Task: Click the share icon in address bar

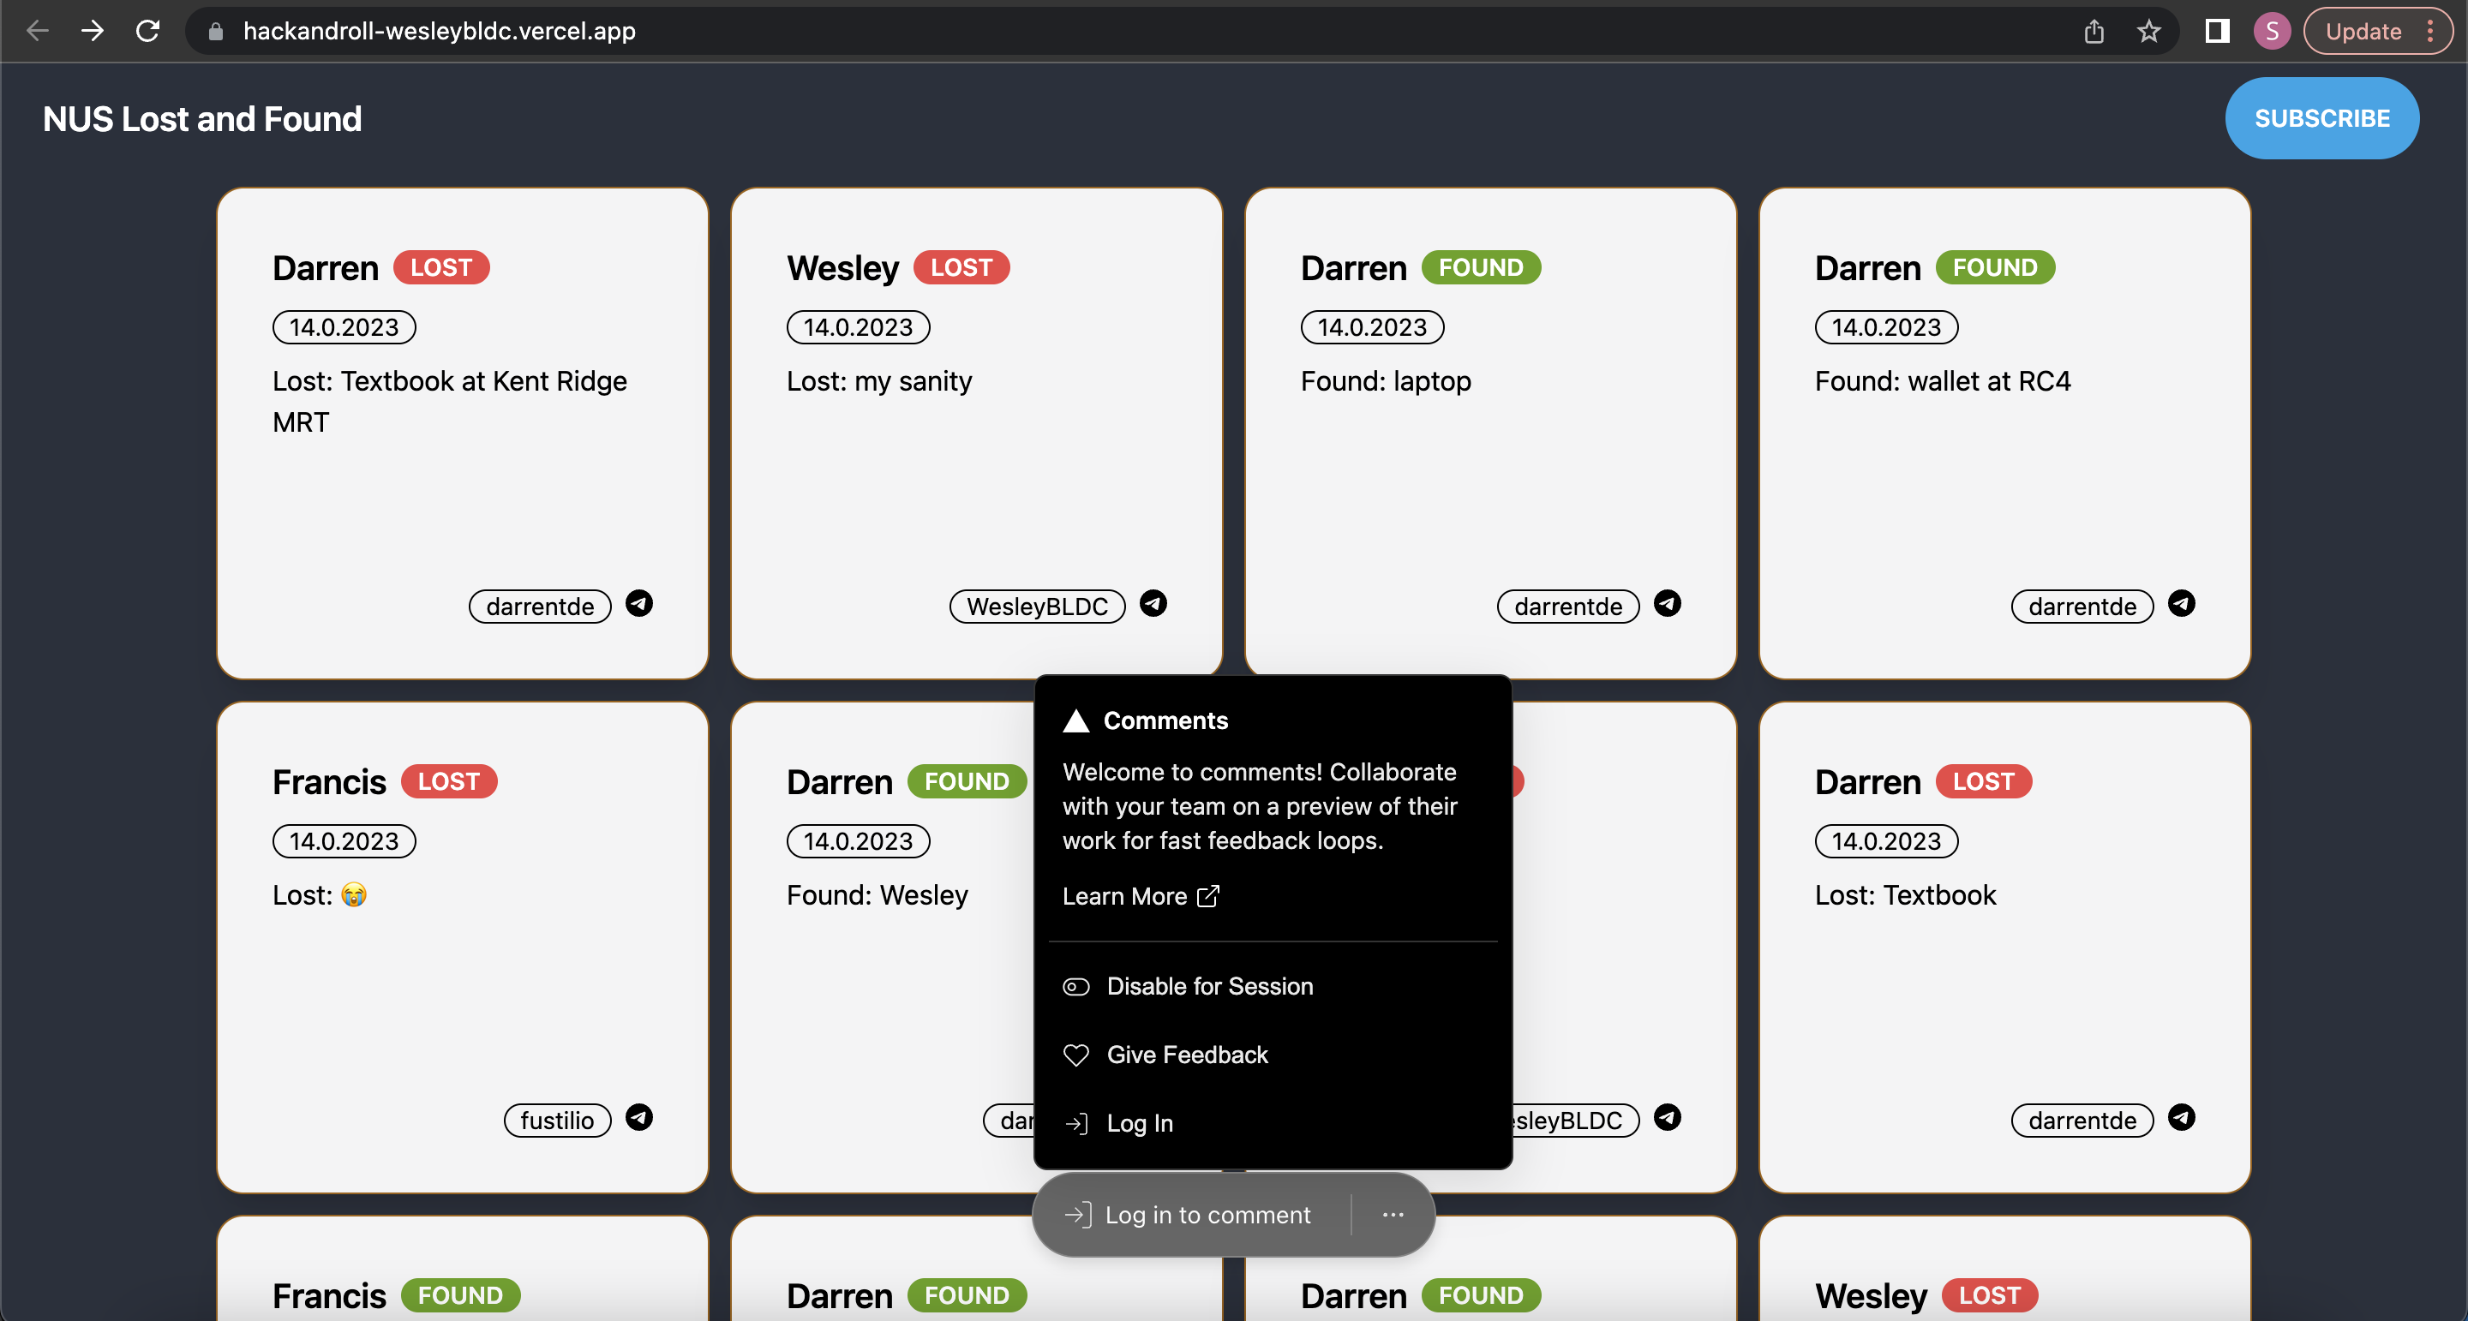Action: 2094,31
